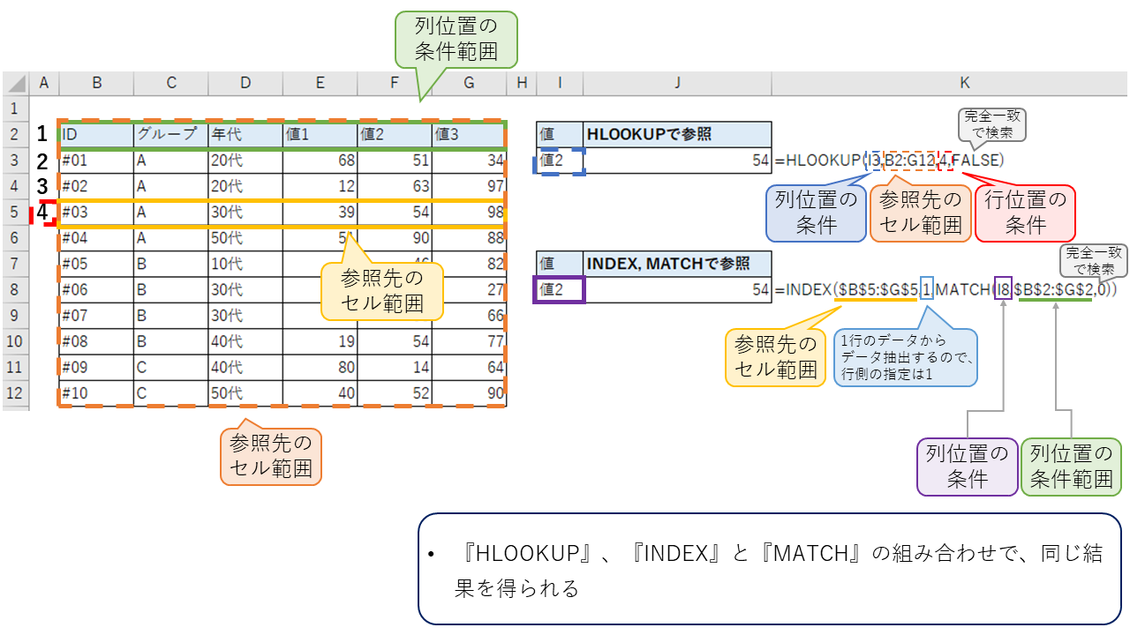
Task: Select column B header
Action: tap(96, 83)
